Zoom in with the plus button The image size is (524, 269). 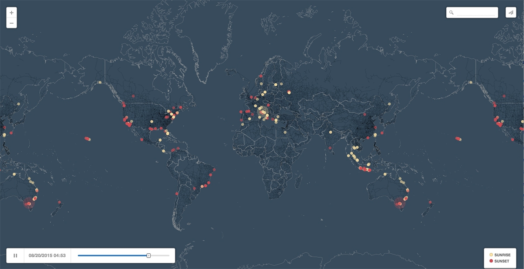pos(11,13)
